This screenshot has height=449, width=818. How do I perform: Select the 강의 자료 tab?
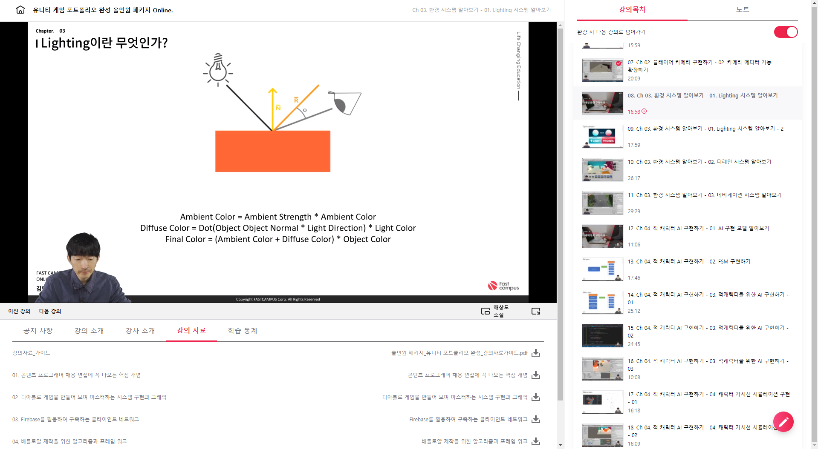tap(191, 330)
